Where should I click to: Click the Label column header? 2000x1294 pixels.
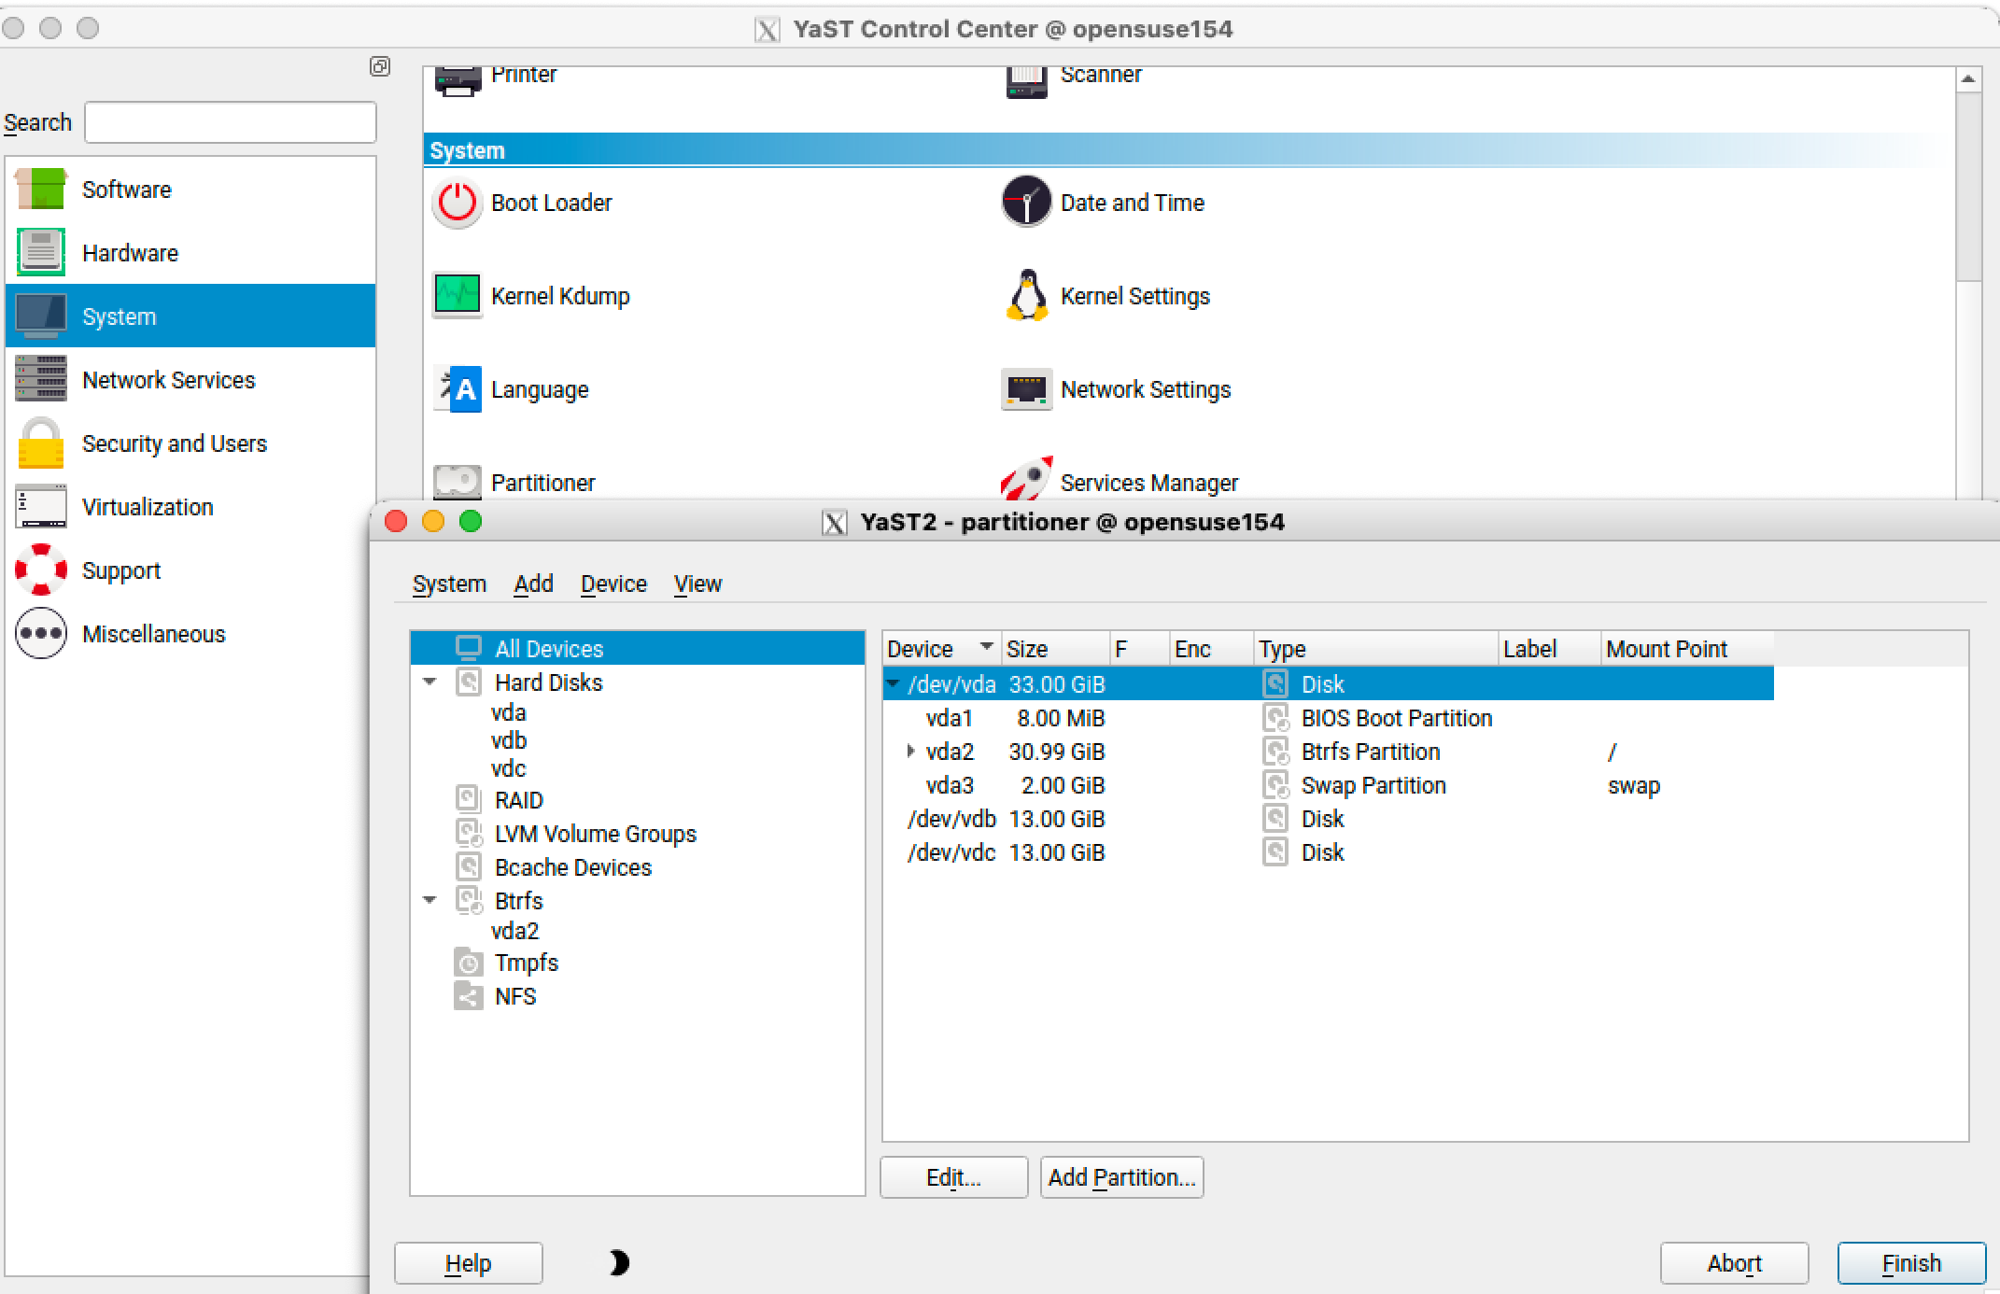tap(1549, 648)
